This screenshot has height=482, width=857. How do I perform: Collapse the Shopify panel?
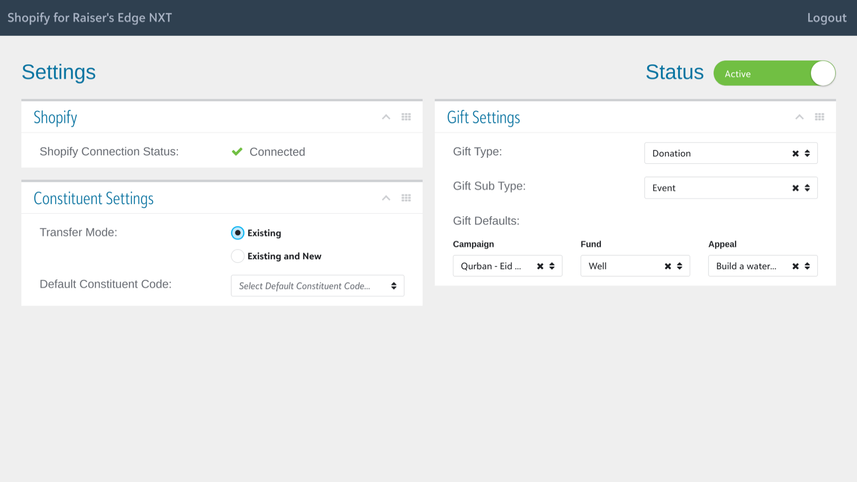386,117
